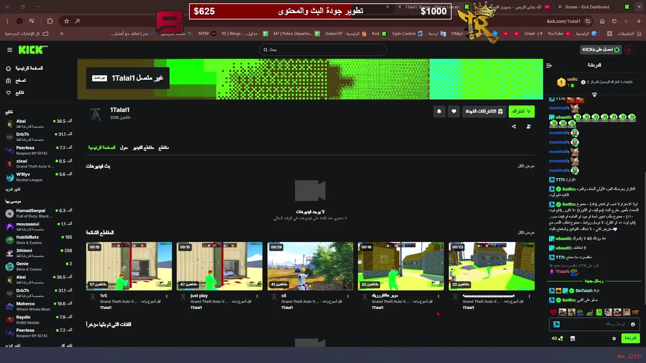Screen dimensions: 646x363
Task: Open the browse icon in sidebar
Action: 9,81
